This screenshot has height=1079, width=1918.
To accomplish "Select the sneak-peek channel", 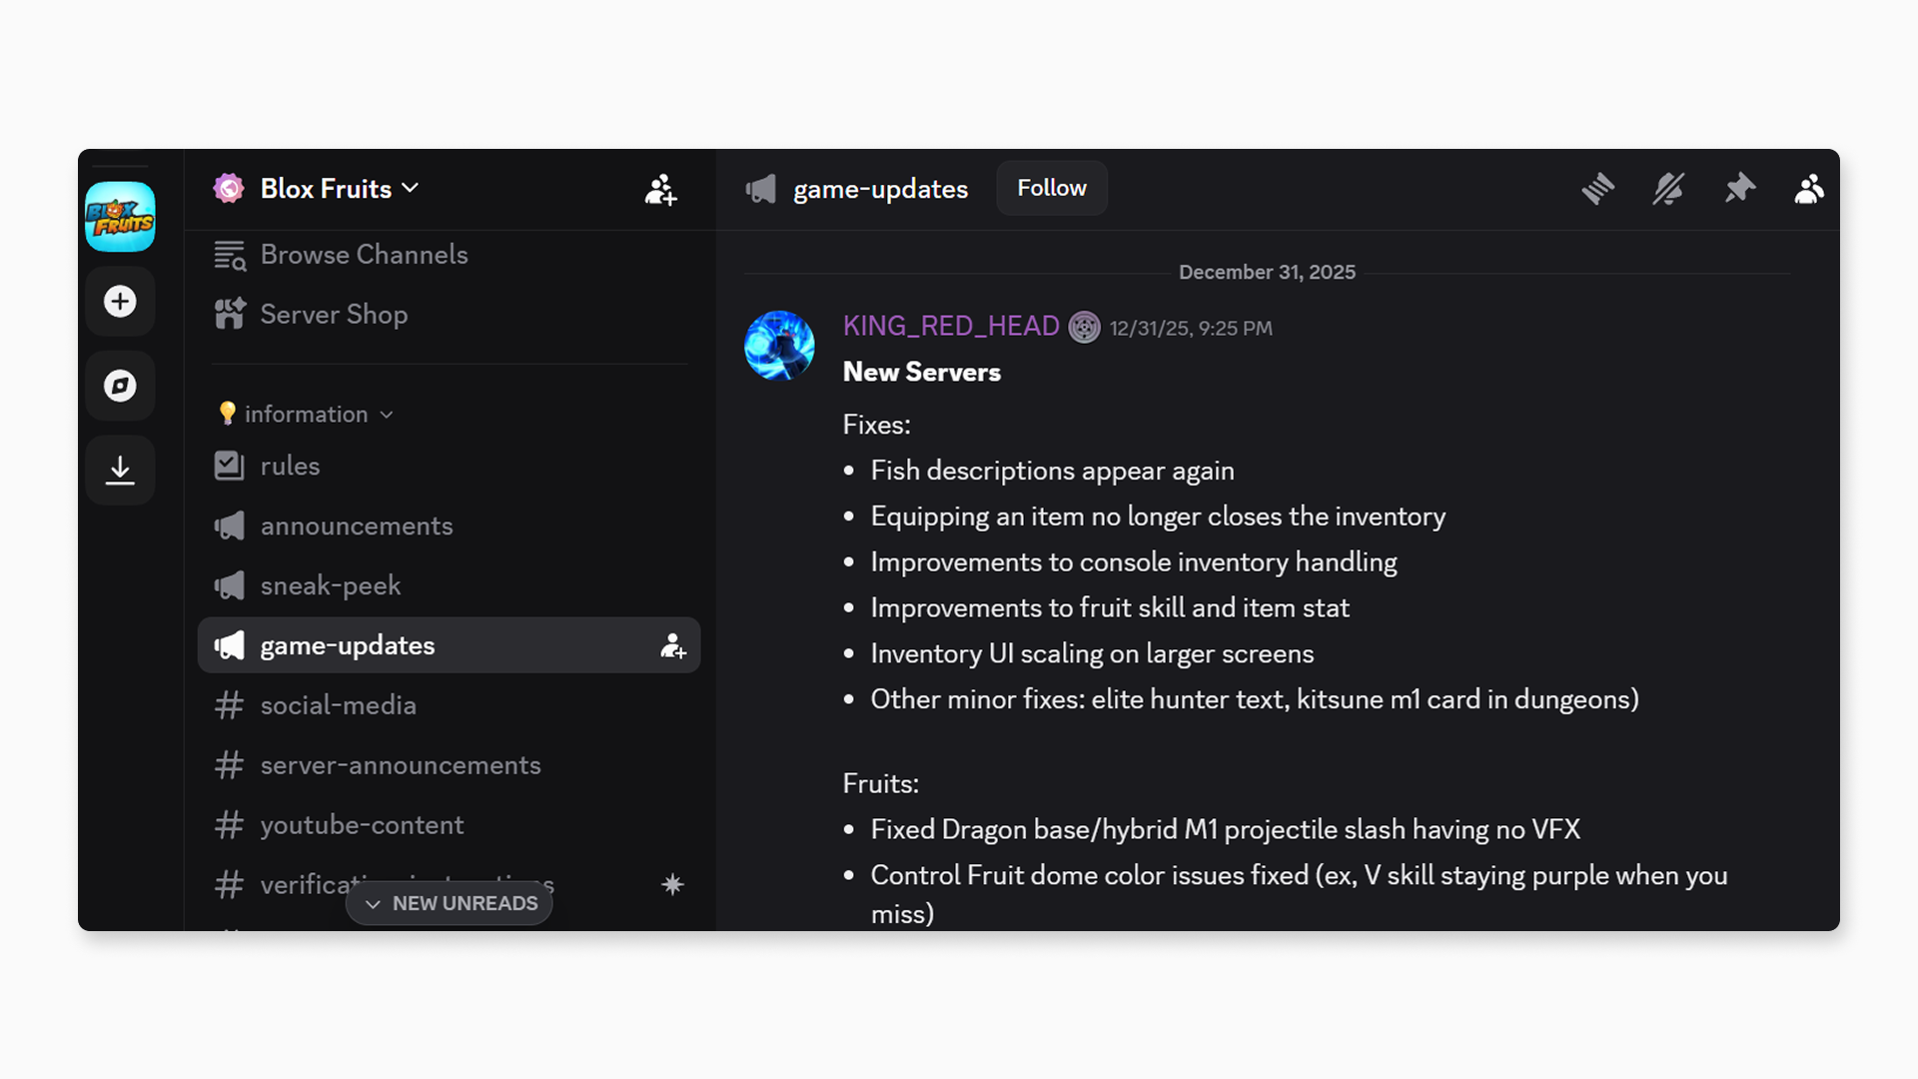I will click(331, 585).
